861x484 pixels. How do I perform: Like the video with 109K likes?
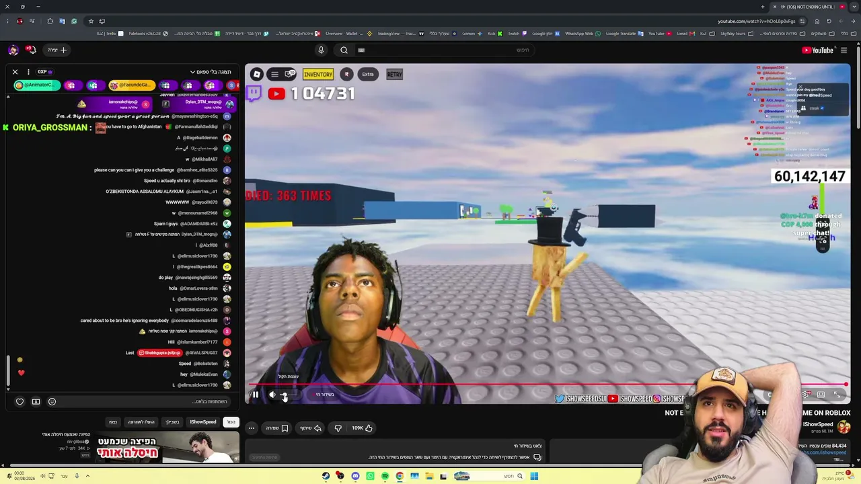tap(362, 428)
